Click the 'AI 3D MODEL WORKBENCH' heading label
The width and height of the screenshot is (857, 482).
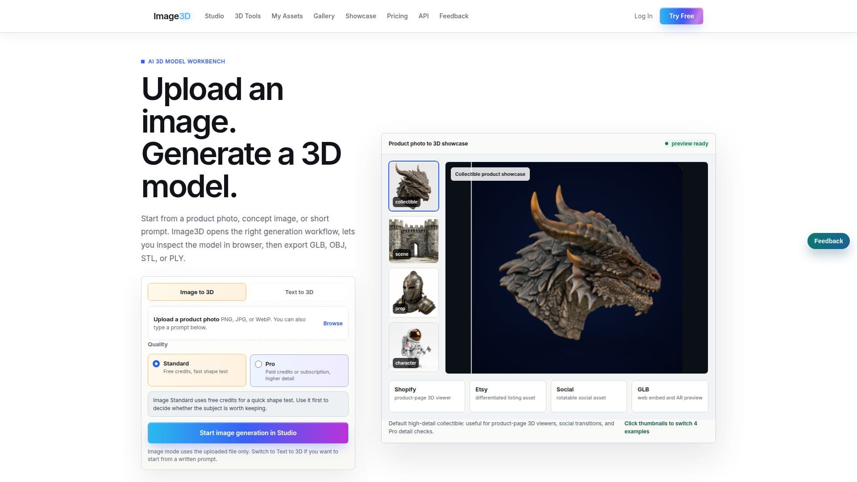pyautogui.click(x=187, y=62)
